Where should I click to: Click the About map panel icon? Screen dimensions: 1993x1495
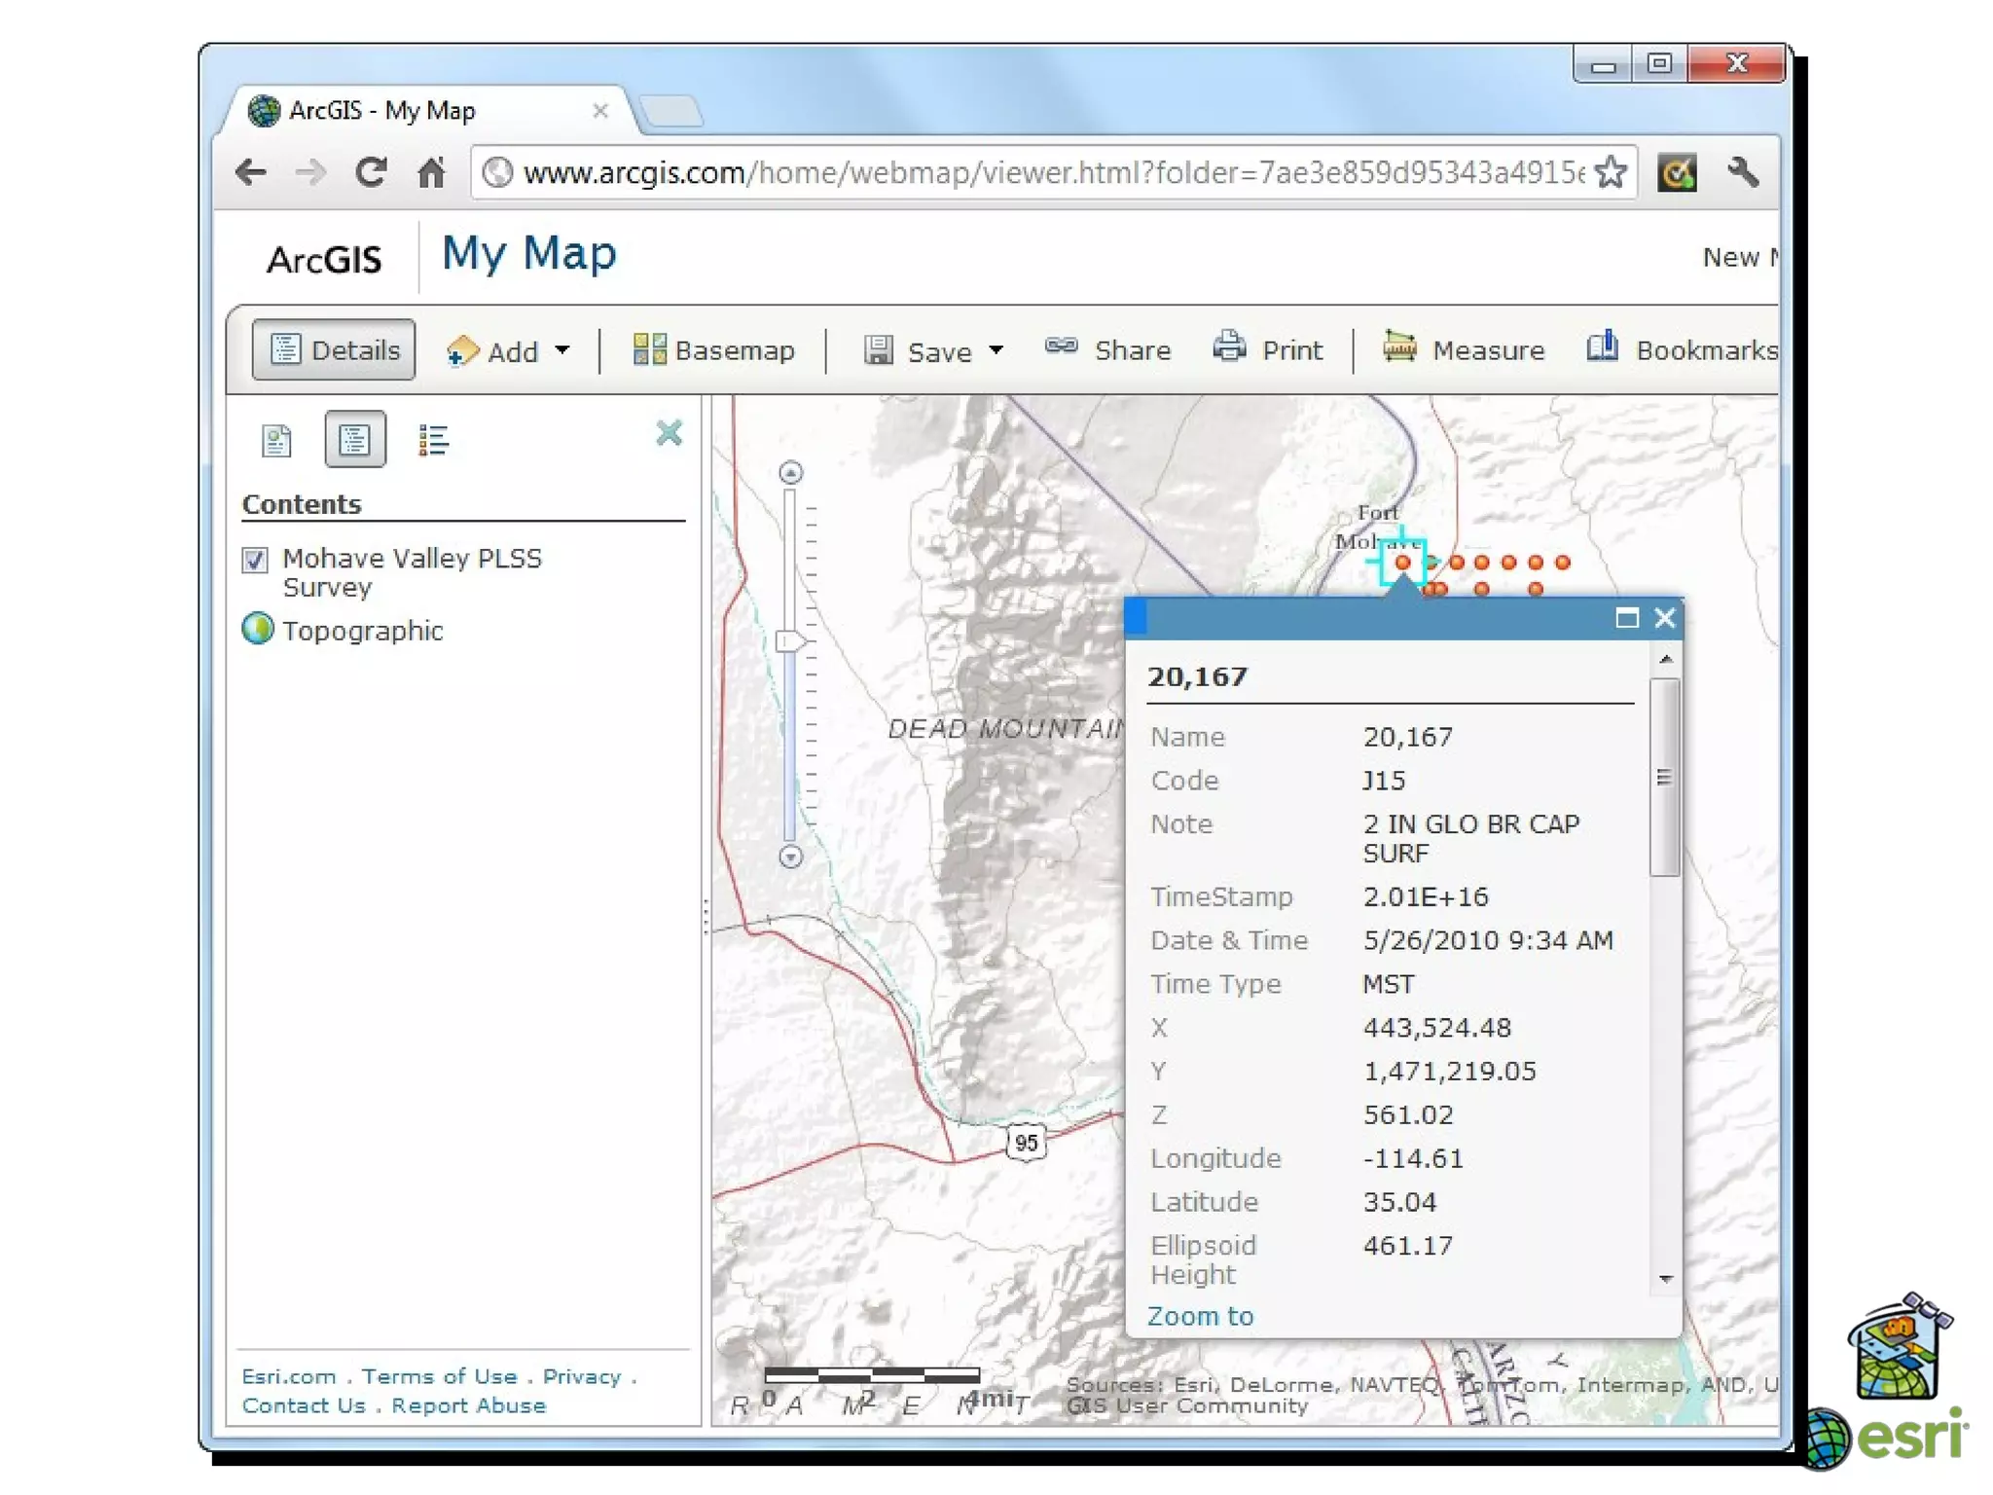[x=276, y=441]
